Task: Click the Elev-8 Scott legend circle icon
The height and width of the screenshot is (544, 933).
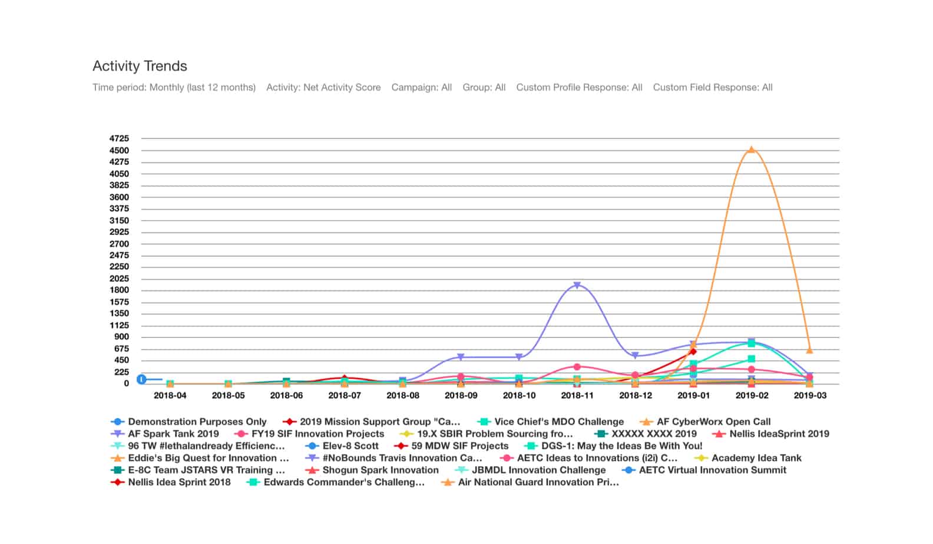Action: pyautogui.click(x=312, y=446)
